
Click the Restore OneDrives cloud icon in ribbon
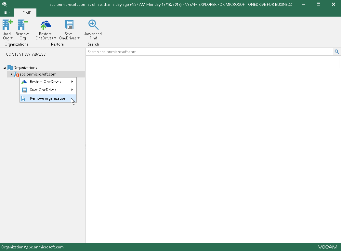(x=46, y=25)
